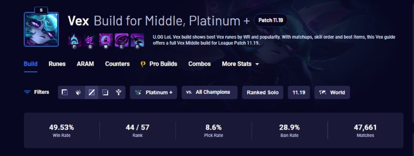
Task: Click Vex W ability icon
Action: coord(106,40)
